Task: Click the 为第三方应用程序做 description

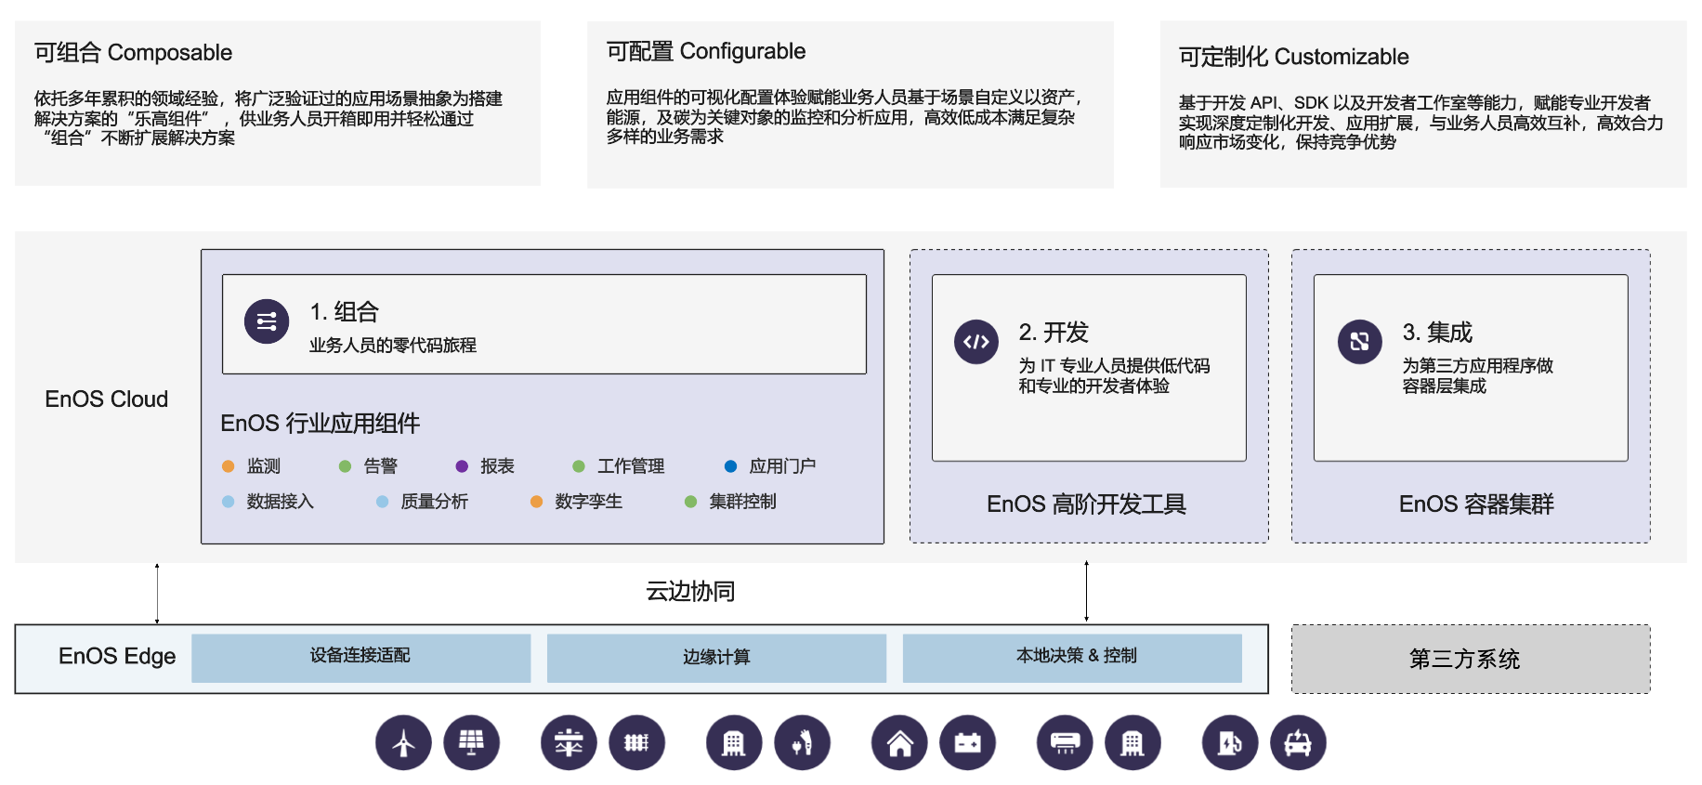Action: (x=1478, y=366)
